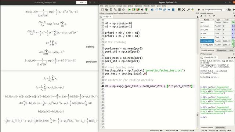Open File menu
This screenshot has height=132, width=235.
coord(101,6)
